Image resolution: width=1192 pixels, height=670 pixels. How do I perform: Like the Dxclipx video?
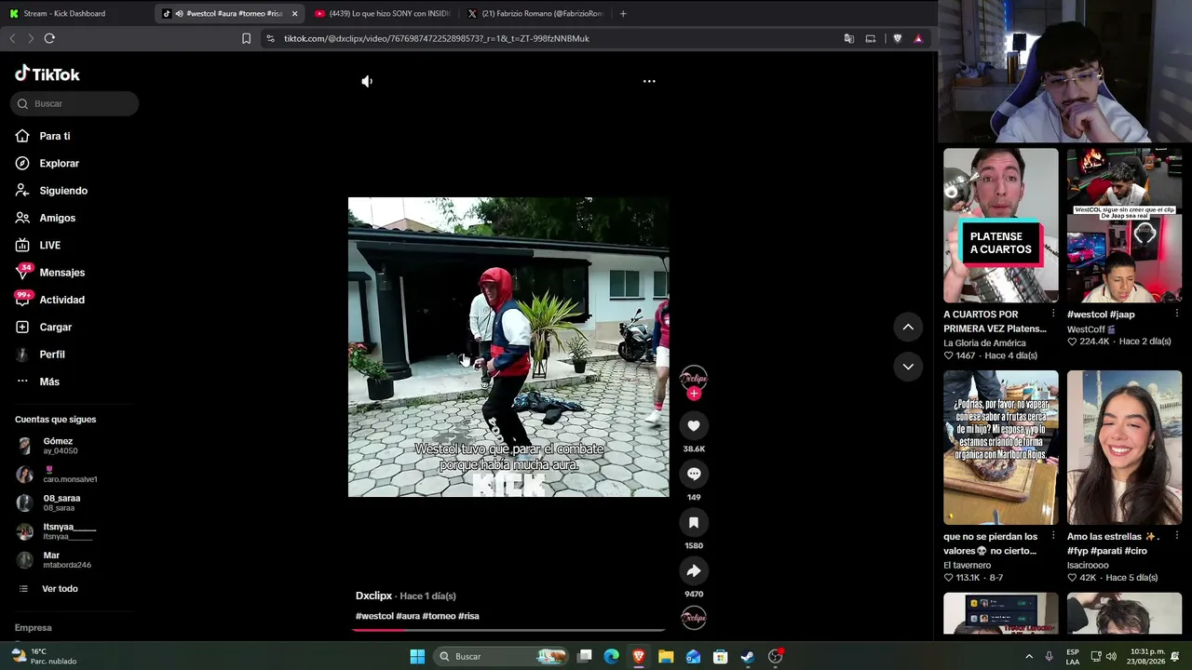tap(694, 425)
